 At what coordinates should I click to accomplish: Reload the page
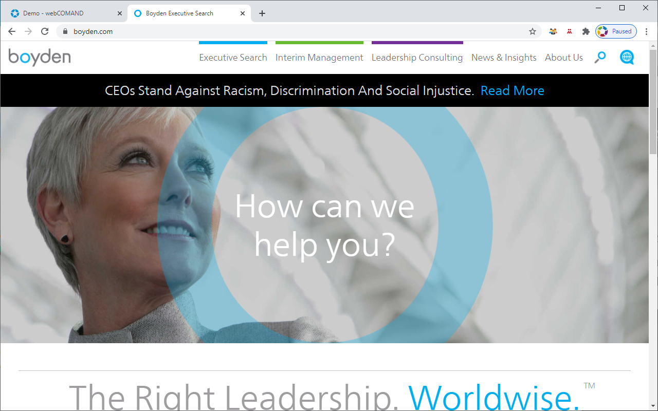tap(45, 31)
